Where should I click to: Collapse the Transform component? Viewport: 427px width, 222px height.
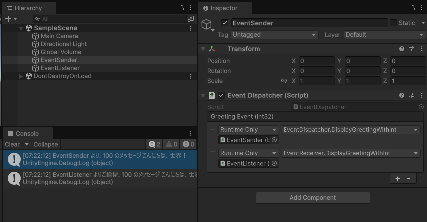point(203,49)
